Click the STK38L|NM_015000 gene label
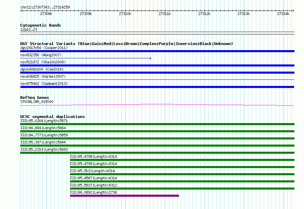The width and height of the screenshot is (304, 209). pyautogui.click(x=37, y=102)
